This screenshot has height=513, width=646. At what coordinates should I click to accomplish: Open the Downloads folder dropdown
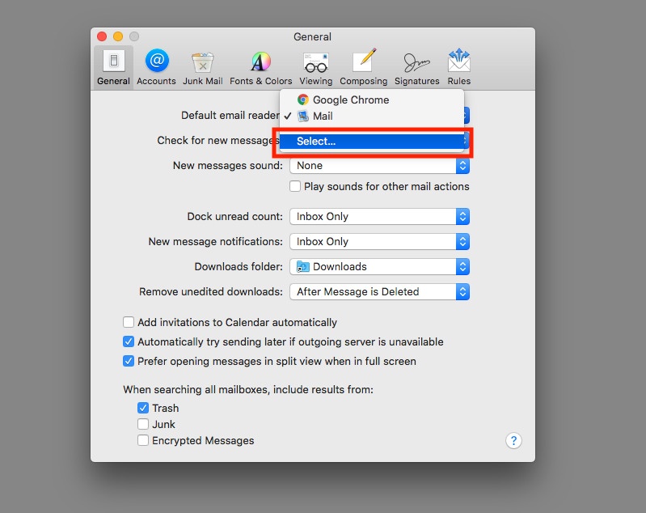click(379, 267)
